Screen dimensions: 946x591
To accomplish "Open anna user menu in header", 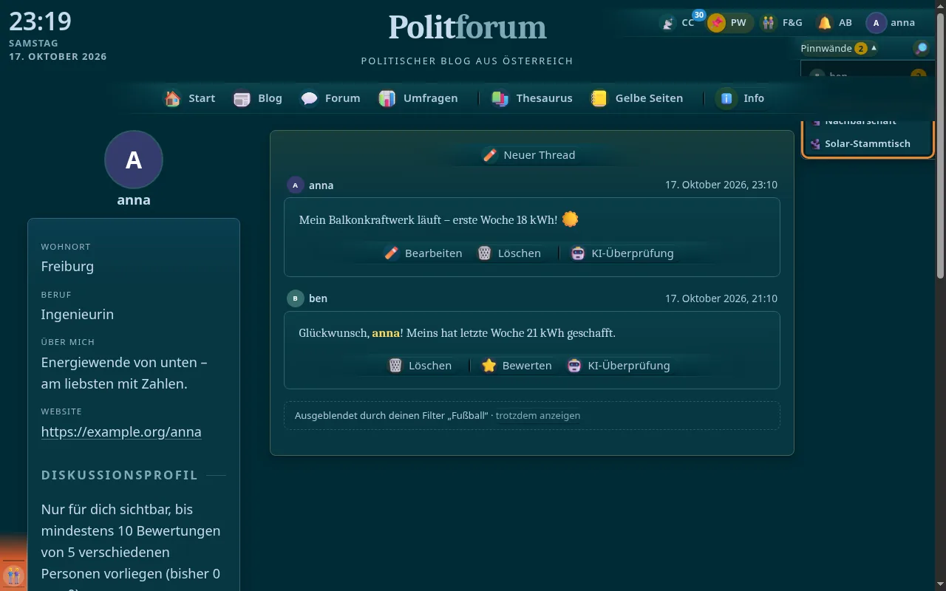I will coord(891,23).
